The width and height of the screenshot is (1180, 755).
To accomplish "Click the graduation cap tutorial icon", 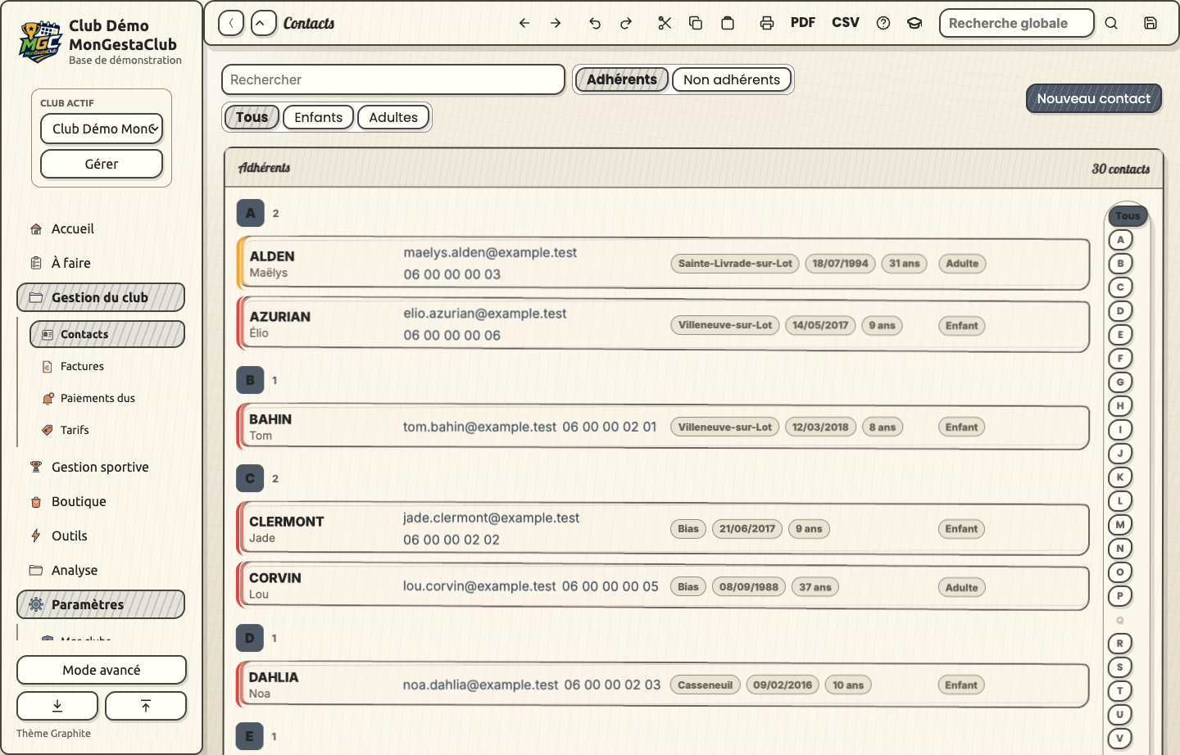I will tap(914, 23).
